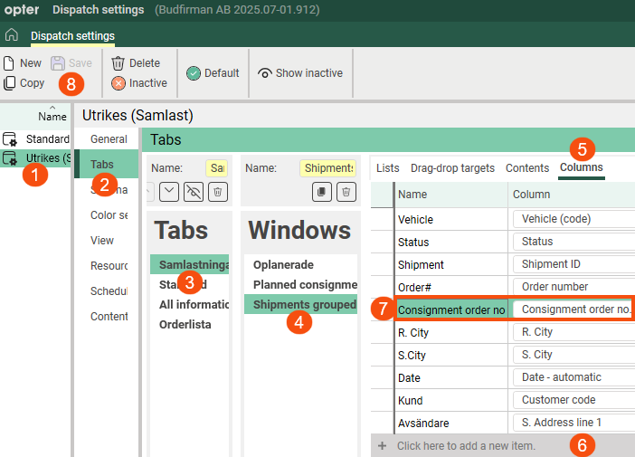
Task: Click here to add a new item
Action: click(466, 446)
